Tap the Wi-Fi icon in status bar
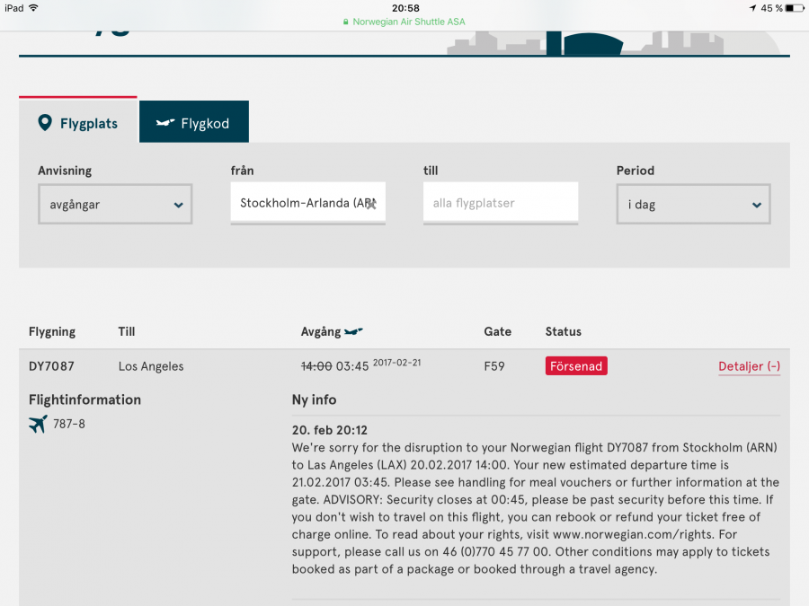 (x=34, y=8)
